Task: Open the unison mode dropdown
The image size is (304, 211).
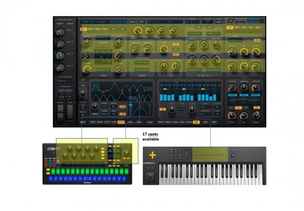Action: (142, 63)
